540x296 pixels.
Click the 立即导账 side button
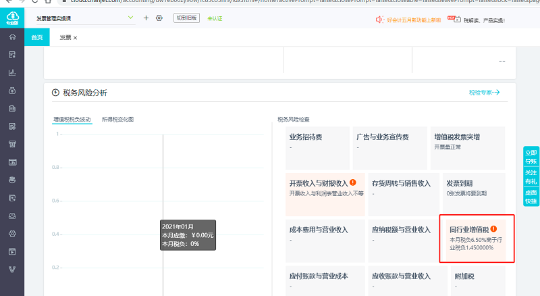pos(531,157)
